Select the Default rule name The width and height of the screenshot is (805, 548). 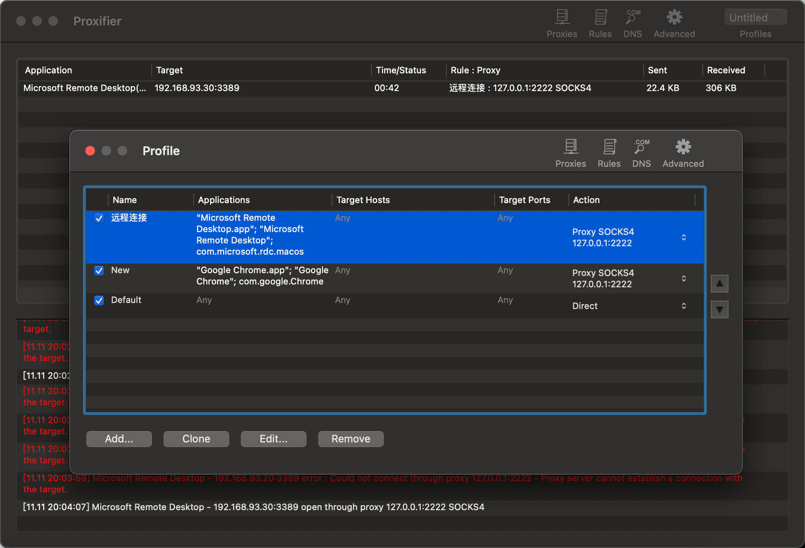pyautogui.click(x=126, y=300)
